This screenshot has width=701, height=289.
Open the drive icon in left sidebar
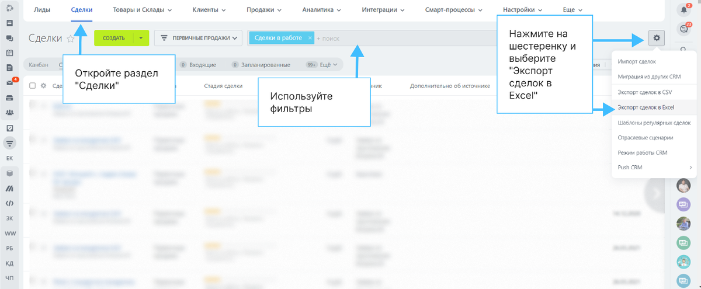pyautogui.click(x=10, y=98)
